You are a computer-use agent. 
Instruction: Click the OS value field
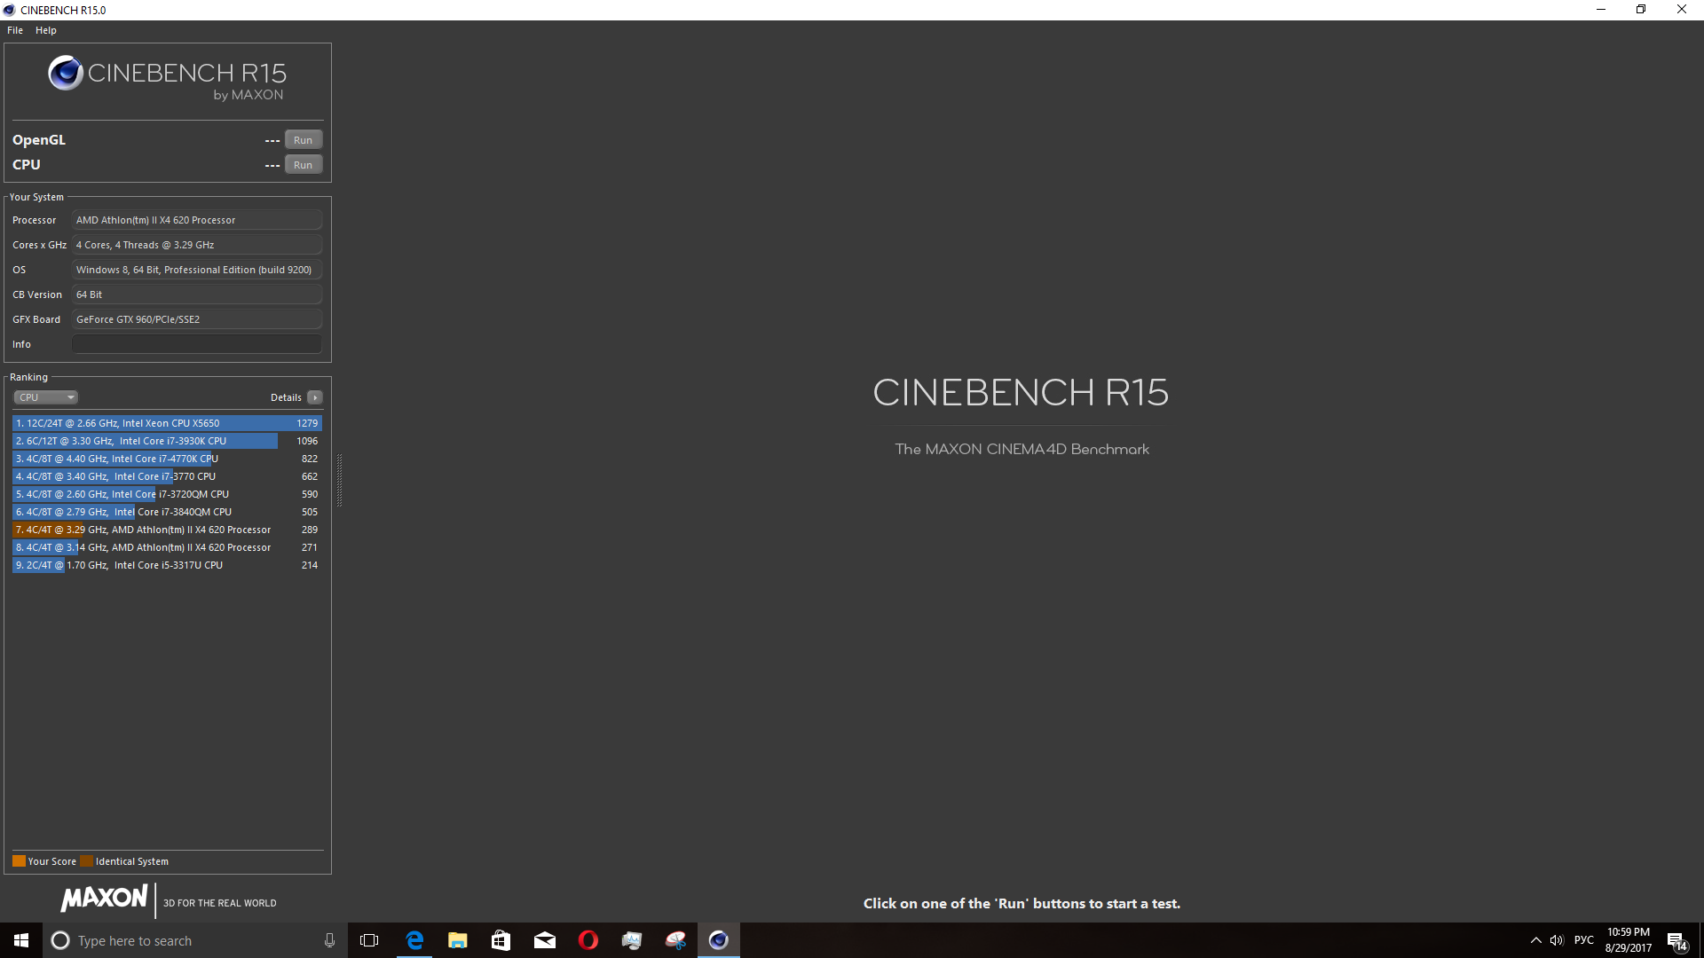coord(197,270)
